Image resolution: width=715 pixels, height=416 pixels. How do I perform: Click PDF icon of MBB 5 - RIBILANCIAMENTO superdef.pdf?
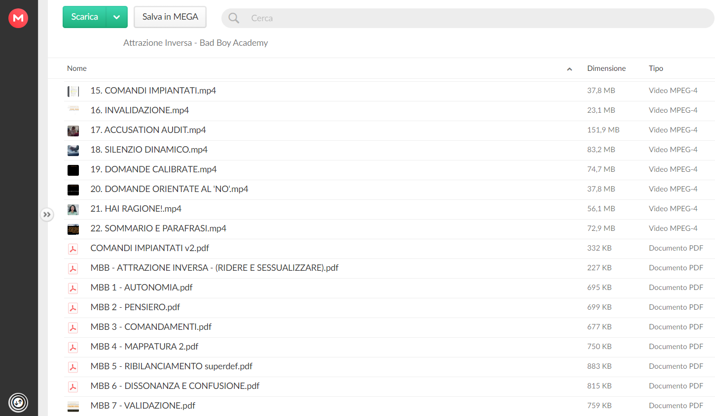pyautogui.click(x=73, y=367)
